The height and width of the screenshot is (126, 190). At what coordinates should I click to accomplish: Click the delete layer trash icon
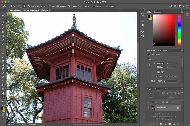click(178, 124)
